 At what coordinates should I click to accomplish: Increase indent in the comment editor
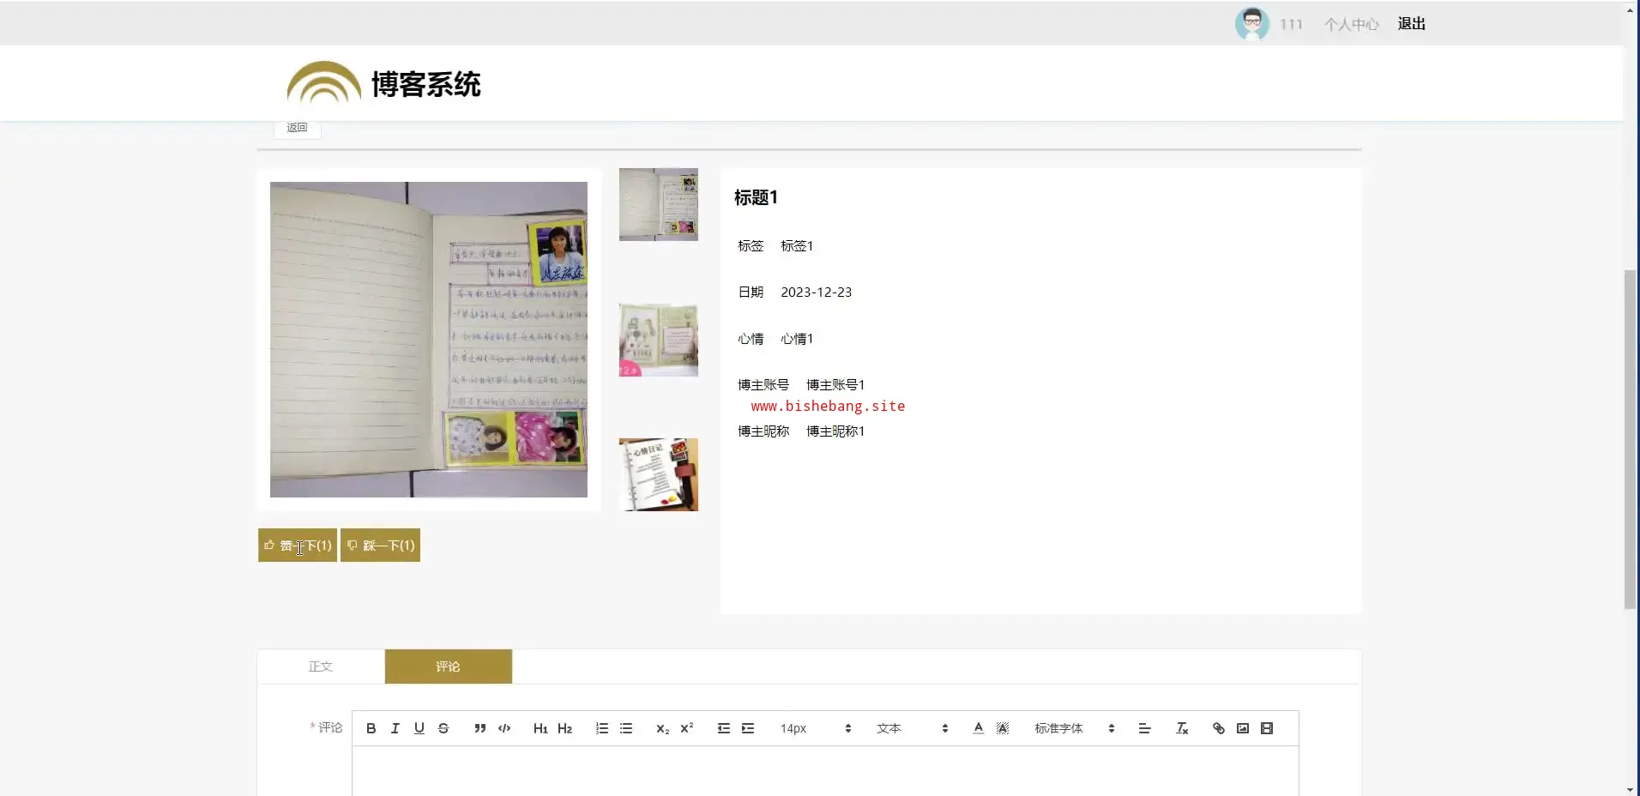click(x=748, y=728)
